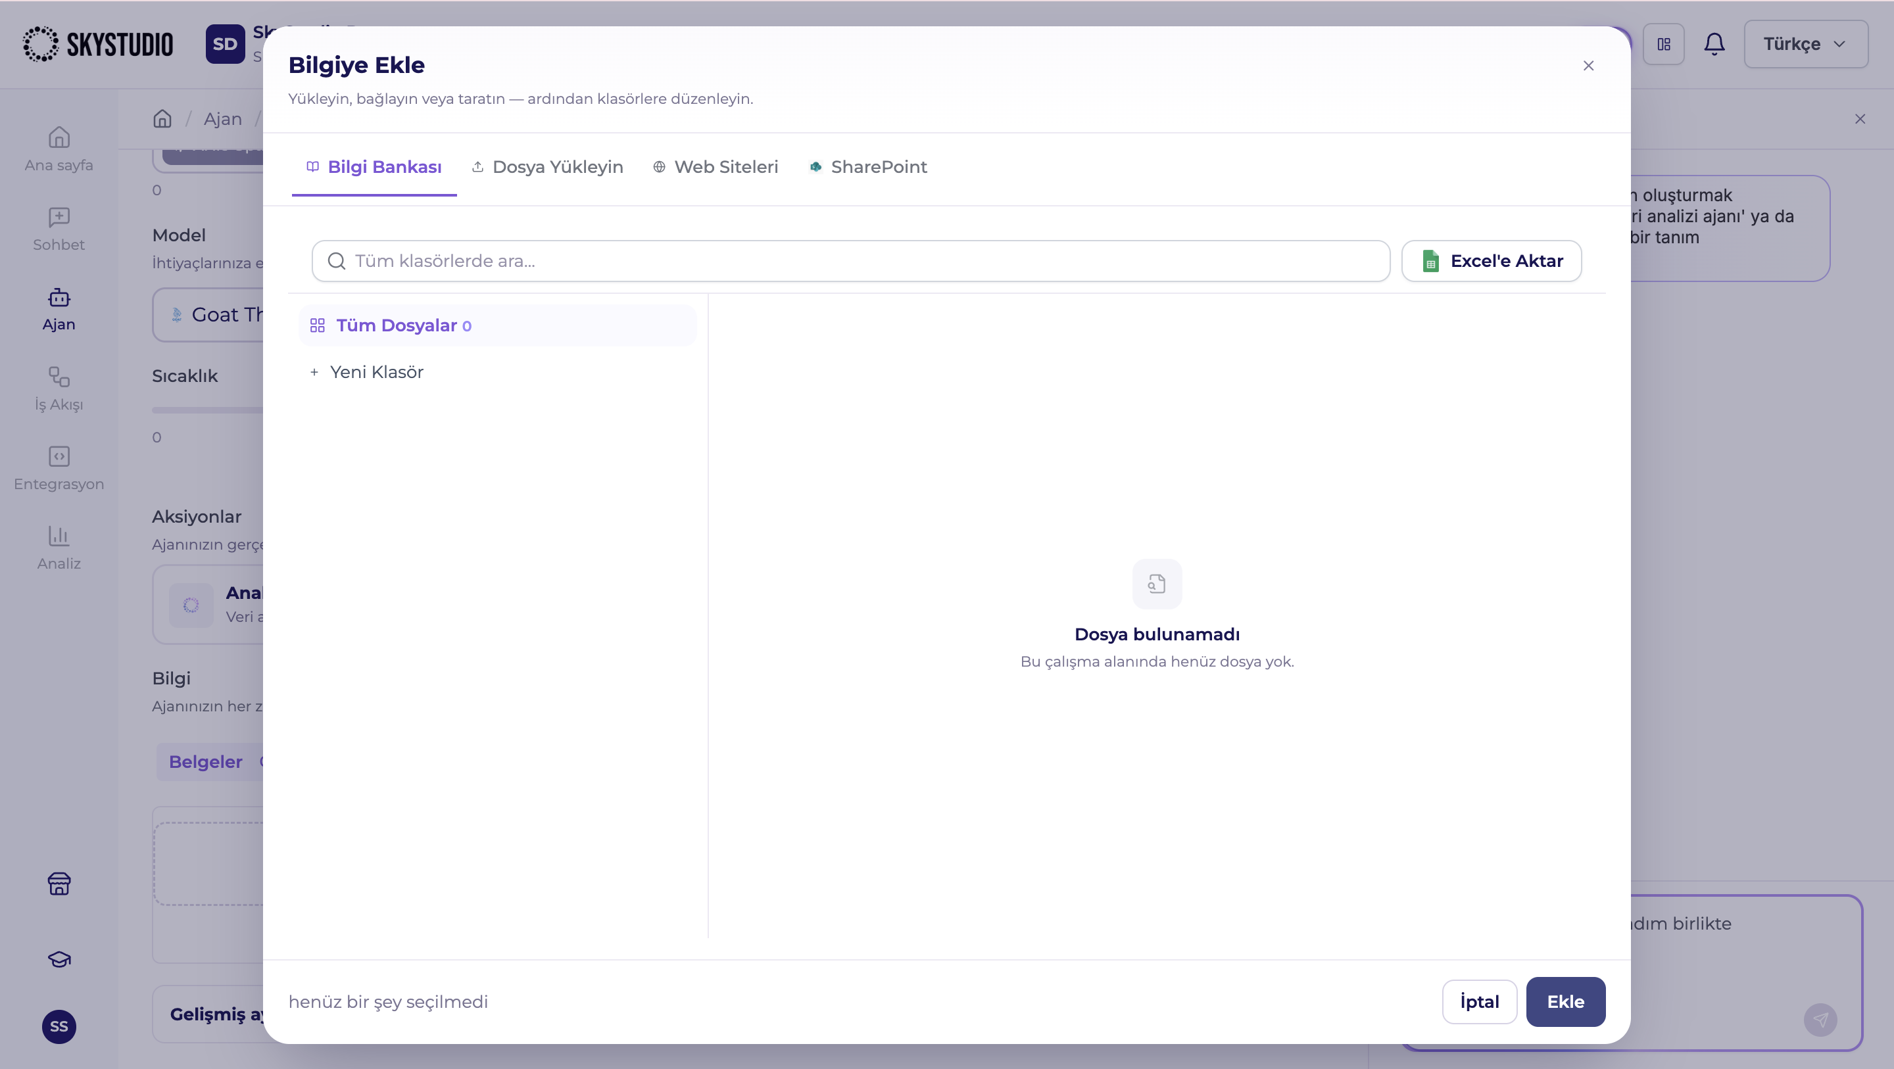1894x1069 pixels.
Task: Go to the SharePoint tab
Action: (x=868, y=167)
